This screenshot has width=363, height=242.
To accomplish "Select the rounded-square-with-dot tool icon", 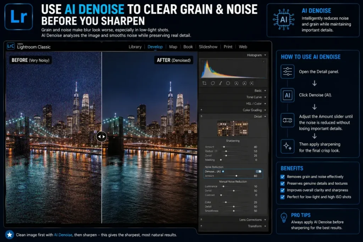I will (x=245, y=83).
